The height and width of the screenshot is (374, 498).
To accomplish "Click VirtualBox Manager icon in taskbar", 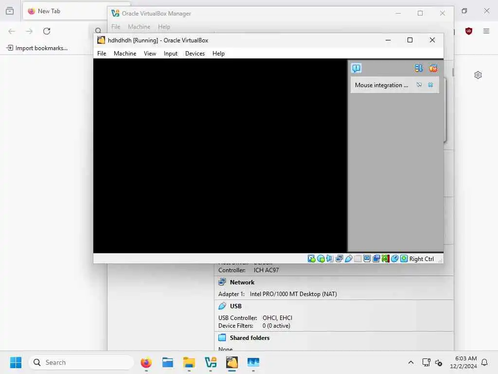I will 211,362.
